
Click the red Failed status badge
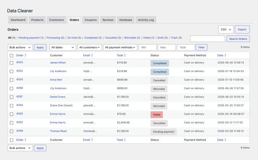tap(156, 115)
